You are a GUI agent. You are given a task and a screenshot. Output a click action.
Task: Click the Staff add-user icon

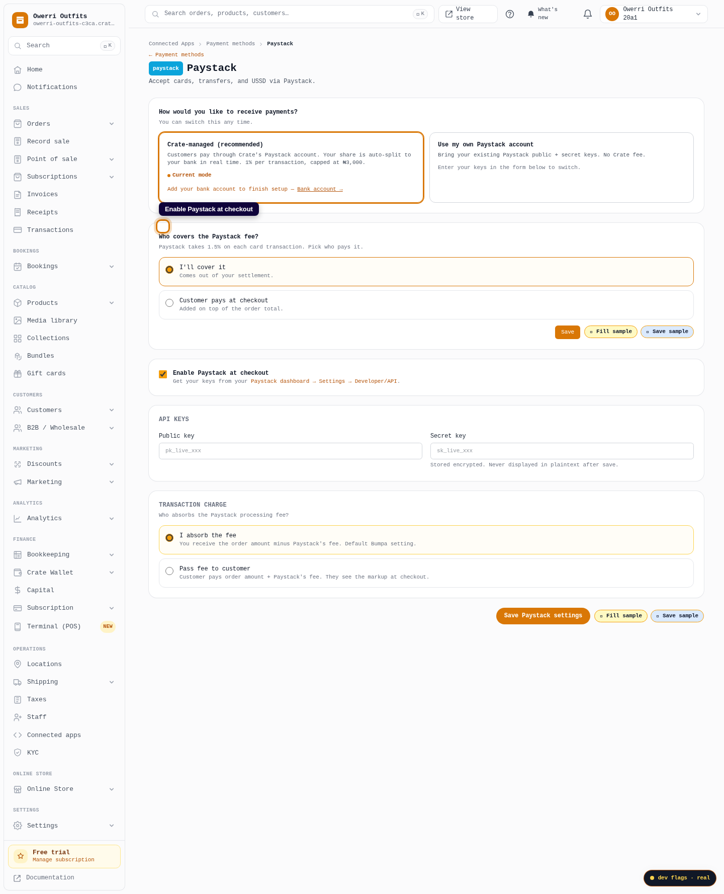[x=18, y=717]
